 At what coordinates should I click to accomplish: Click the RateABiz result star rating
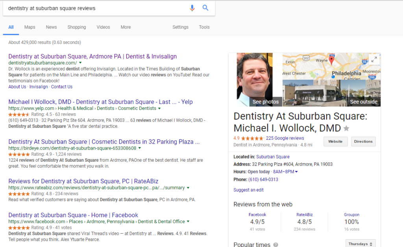(19, 194)
